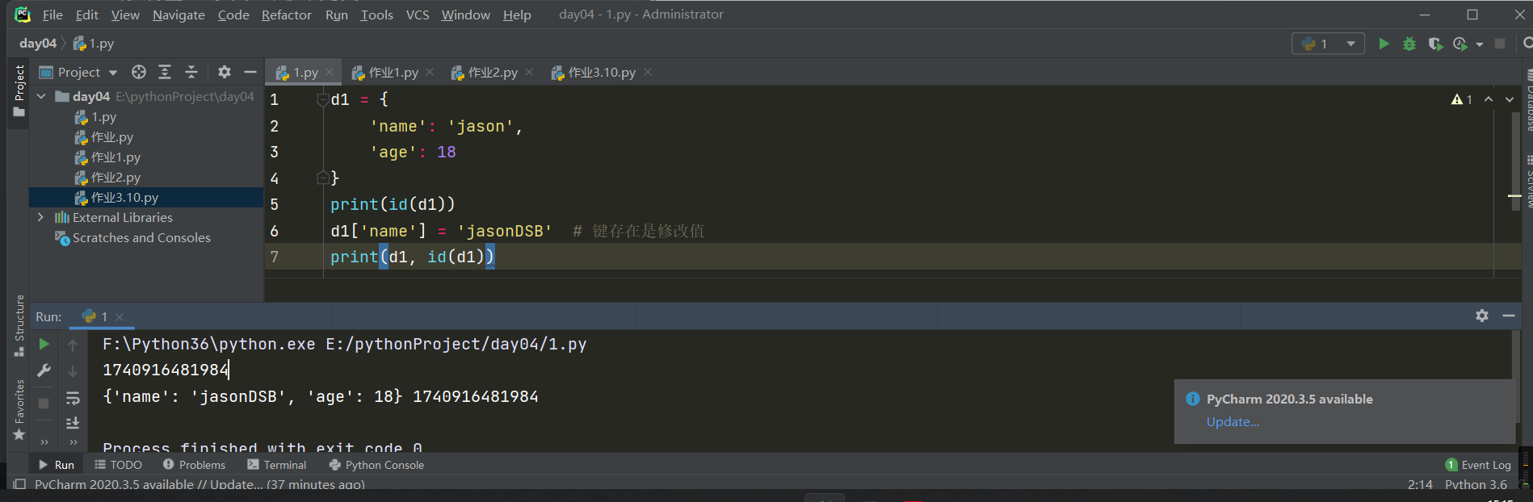
Task: Click the Update... link in notification
Action: (x=1233, y=421)
